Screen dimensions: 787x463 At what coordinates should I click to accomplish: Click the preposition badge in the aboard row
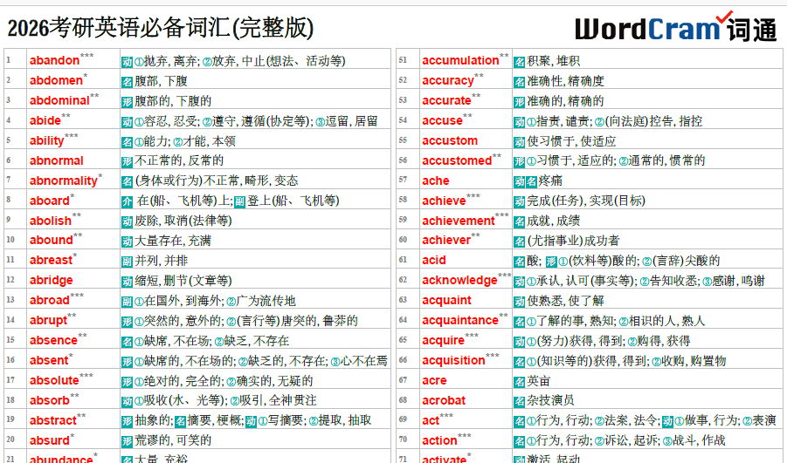pyautogui.click(x=127, y=201)
